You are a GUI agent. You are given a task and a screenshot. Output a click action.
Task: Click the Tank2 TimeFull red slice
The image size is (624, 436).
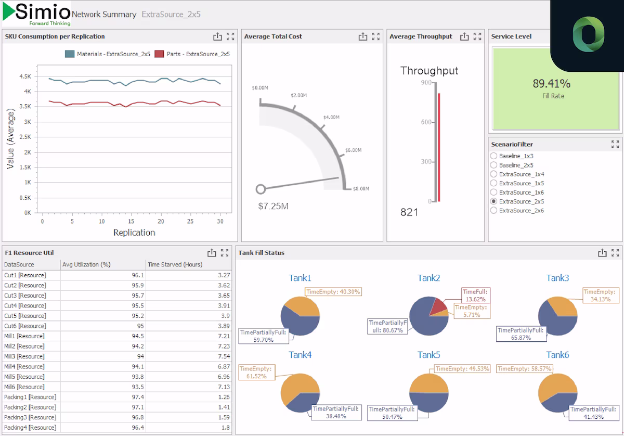click(438, 307)
